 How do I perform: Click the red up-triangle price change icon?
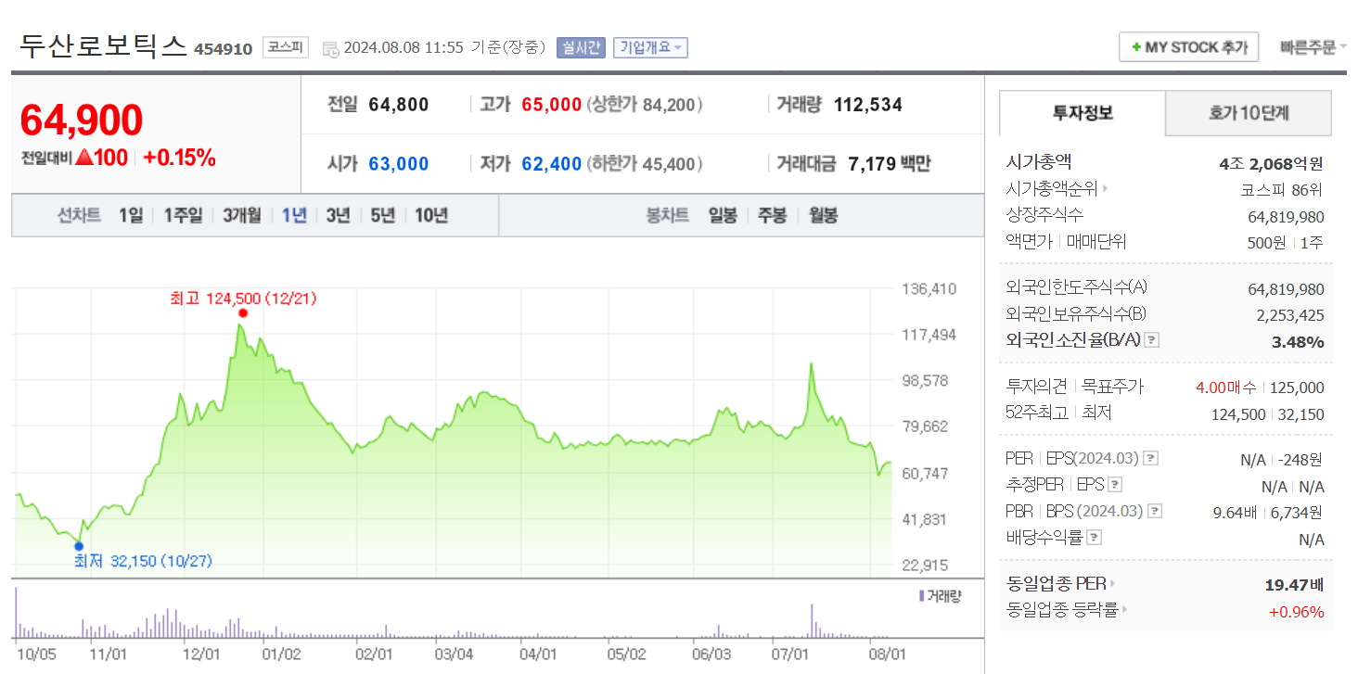tap(83, 158)
